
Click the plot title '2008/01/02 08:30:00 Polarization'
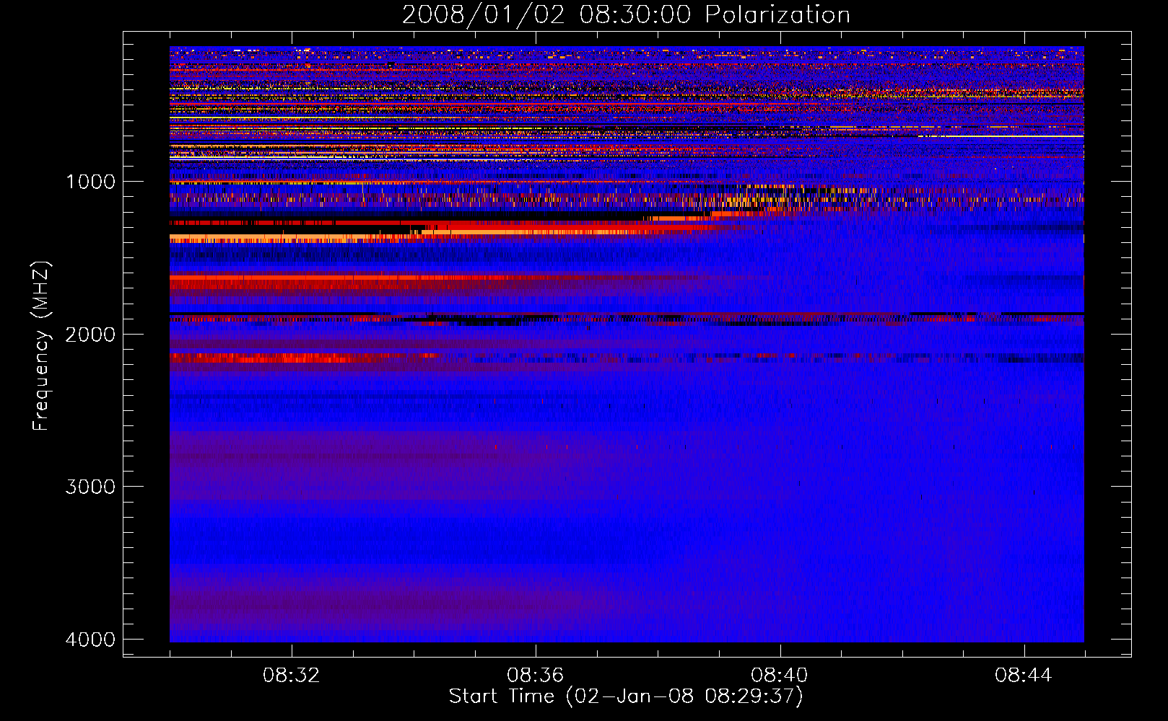[626, 14]
